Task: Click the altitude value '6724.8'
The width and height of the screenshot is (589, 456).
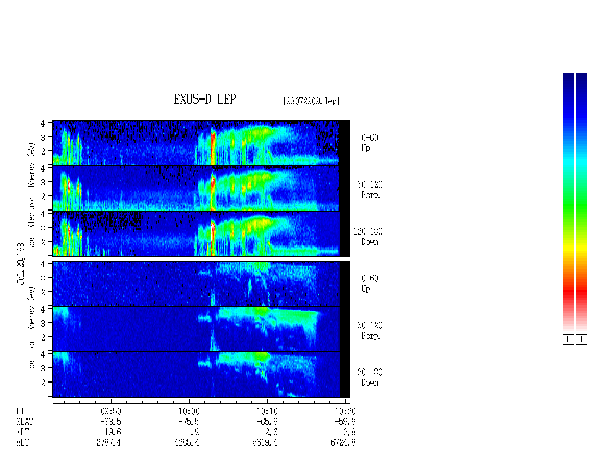Action: pyautogui.click(x=343, y=443)
